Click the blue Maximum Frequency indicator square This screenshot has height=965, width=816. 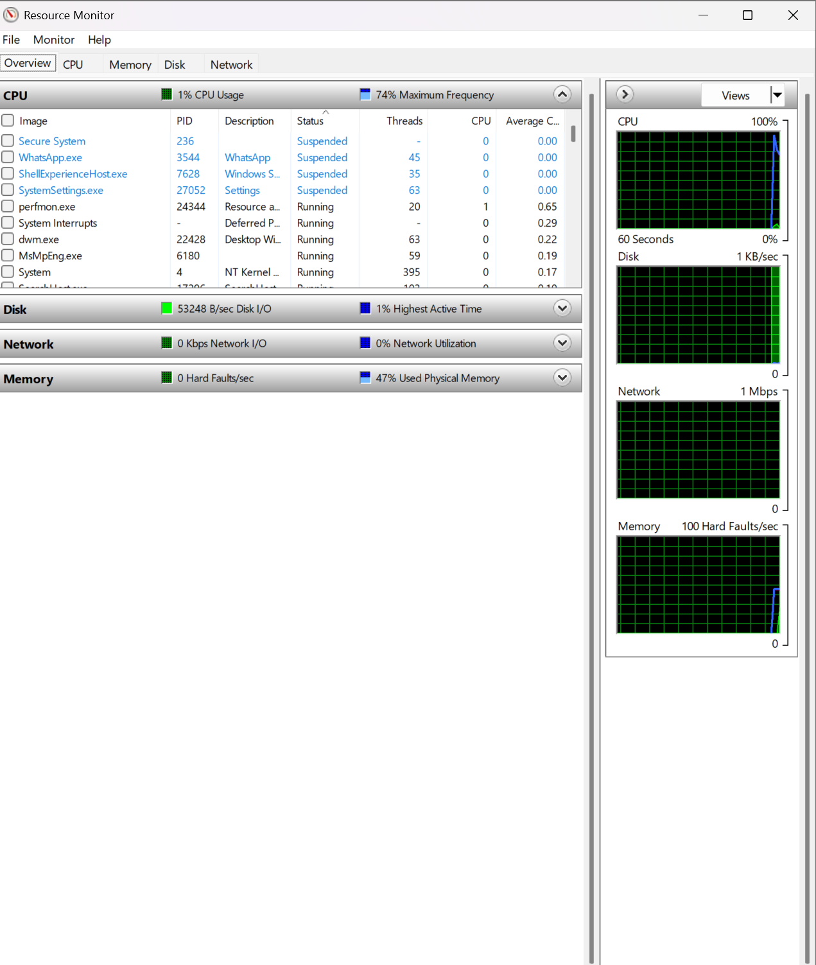pos(365,95)
